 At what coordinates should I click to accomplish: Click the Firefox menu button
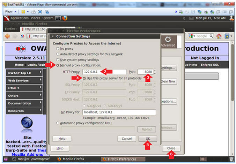pyautogui.click(x=11, y=29)
